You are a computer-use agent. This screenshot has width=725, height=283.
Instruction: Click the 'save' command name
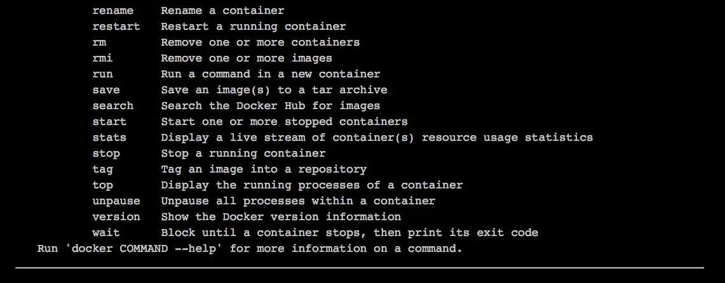106,90
